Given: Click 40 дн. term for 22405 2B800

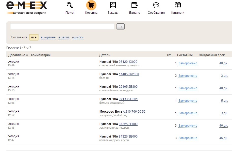Looking at the screenshot, I should (224, 88).
